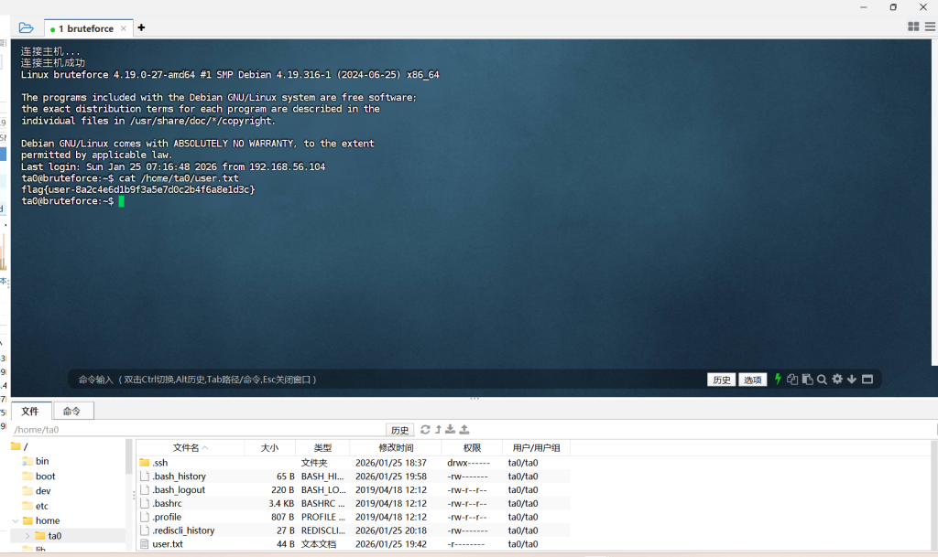Click the upload icon in file toolbar
This screenshot has height=557, width=938.
click(464, 429)
